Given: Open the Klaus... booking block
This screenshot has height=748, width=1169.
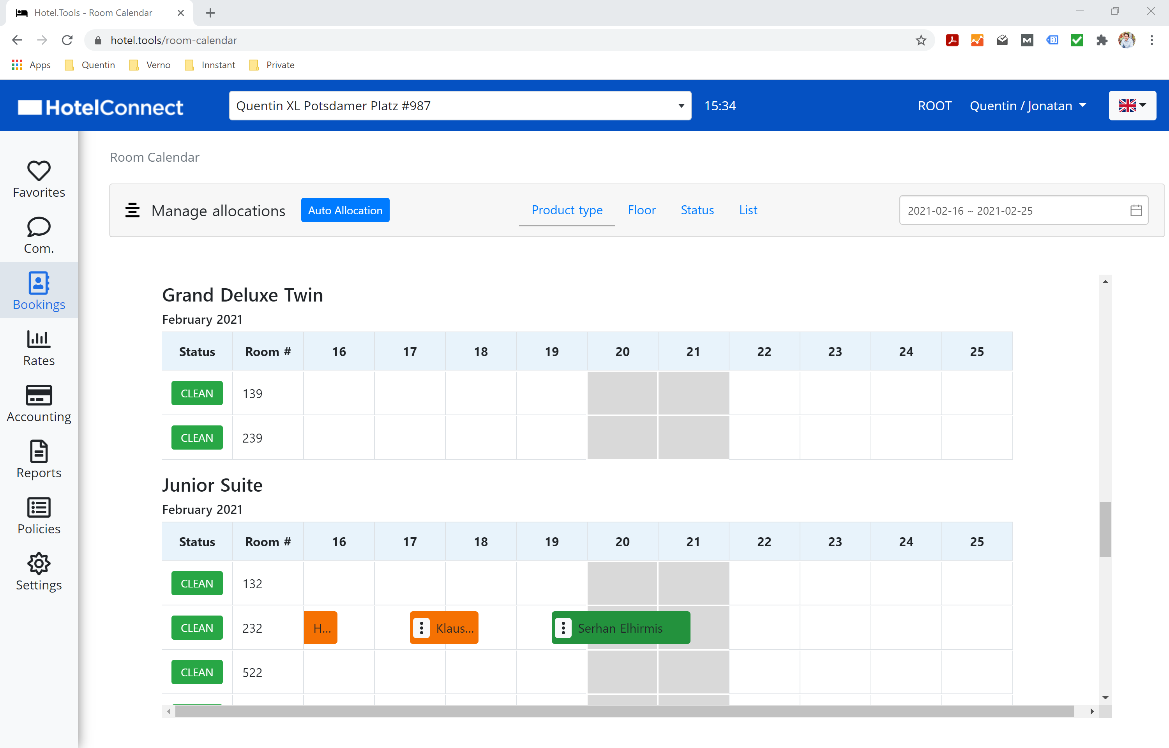Looking at the screenshot, I should pyautogui.click(x=444, y=628).
